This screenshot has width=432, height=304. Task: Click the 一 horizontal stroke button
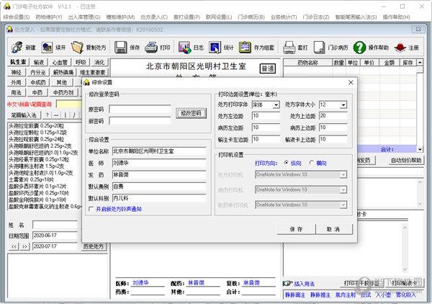tap(56, 115)
